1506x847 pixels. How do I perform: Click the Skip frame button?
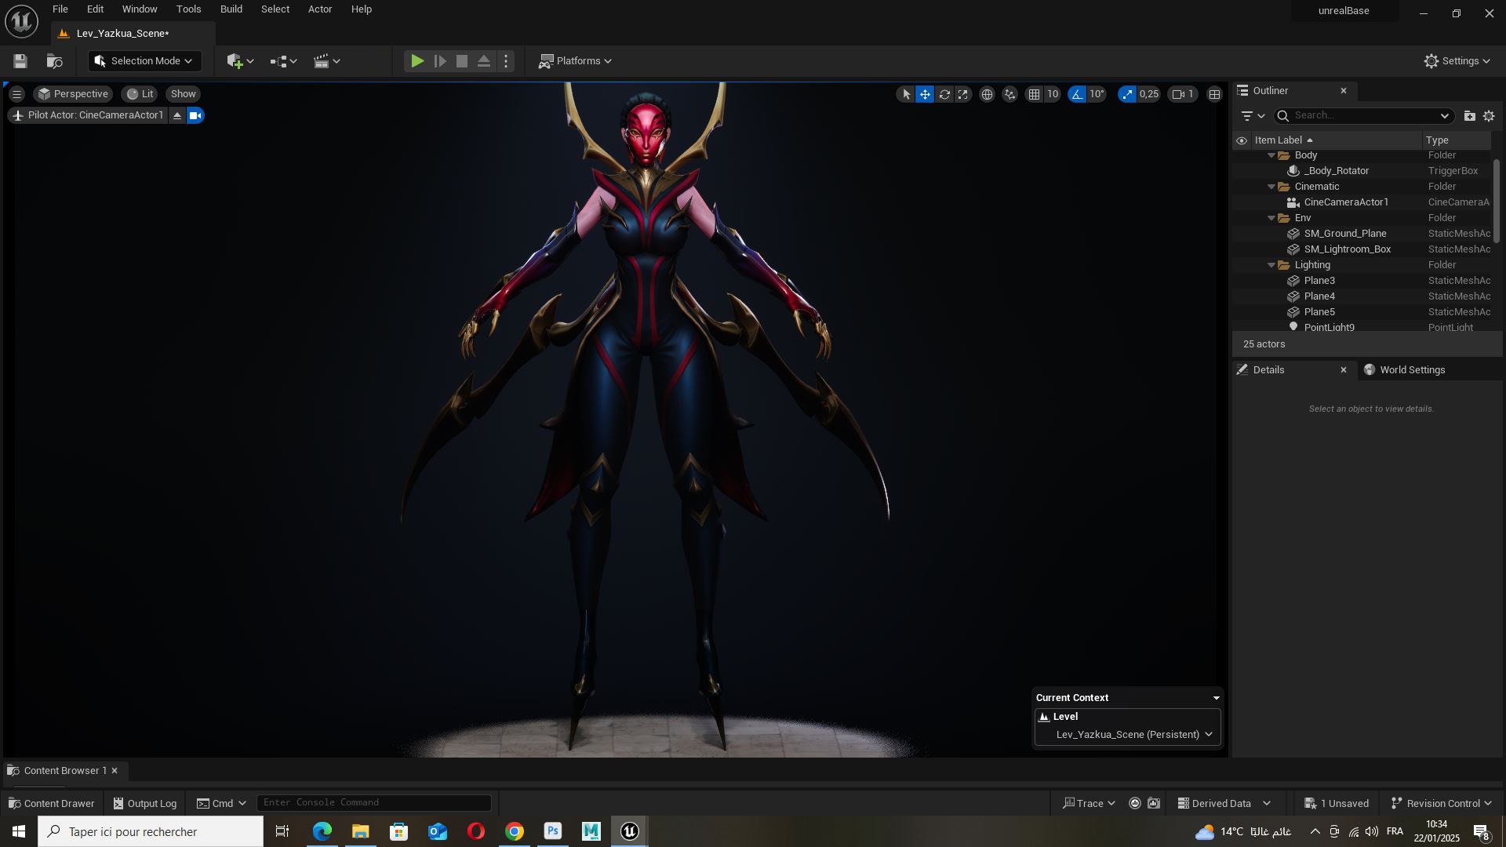coord(440,61)
